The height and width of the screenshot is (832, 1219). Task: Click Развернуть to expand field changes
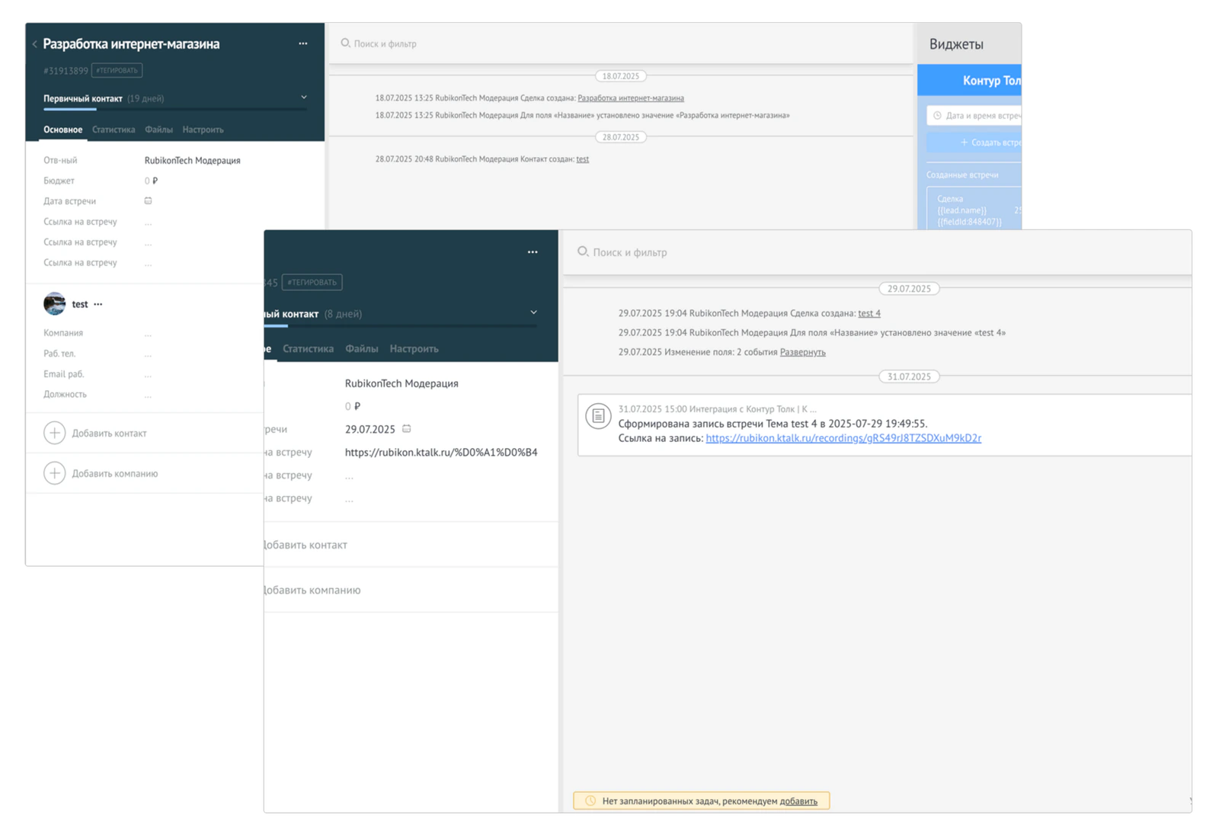pos(802,352)
